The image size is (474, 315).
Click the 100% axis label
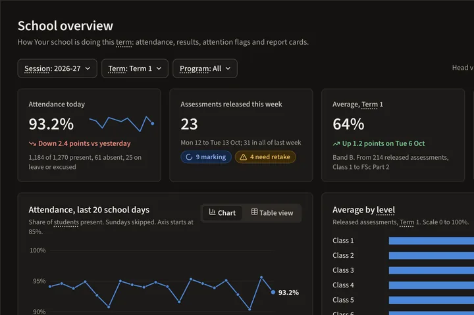click(x=38, y=251)
